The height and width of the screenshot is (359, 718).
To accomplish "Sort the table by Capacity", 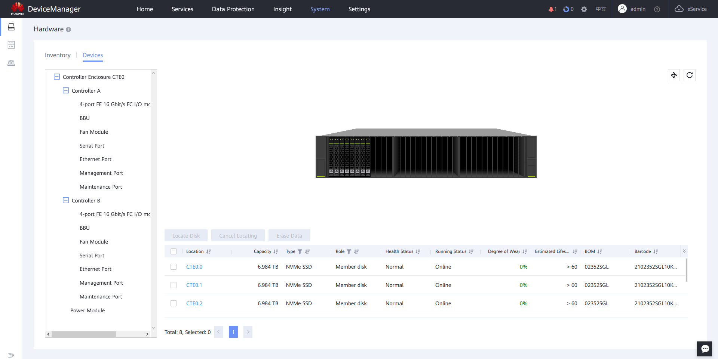I will [276, 252].
